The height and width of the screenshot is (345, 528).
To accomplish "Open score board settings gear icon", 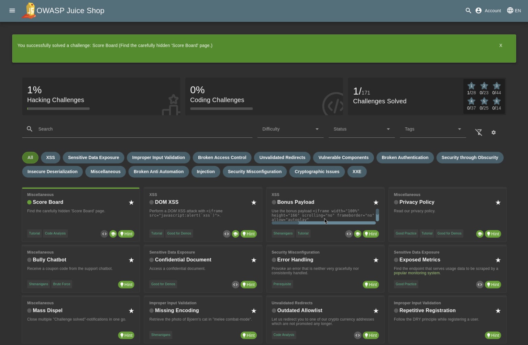I will [494, 133].
